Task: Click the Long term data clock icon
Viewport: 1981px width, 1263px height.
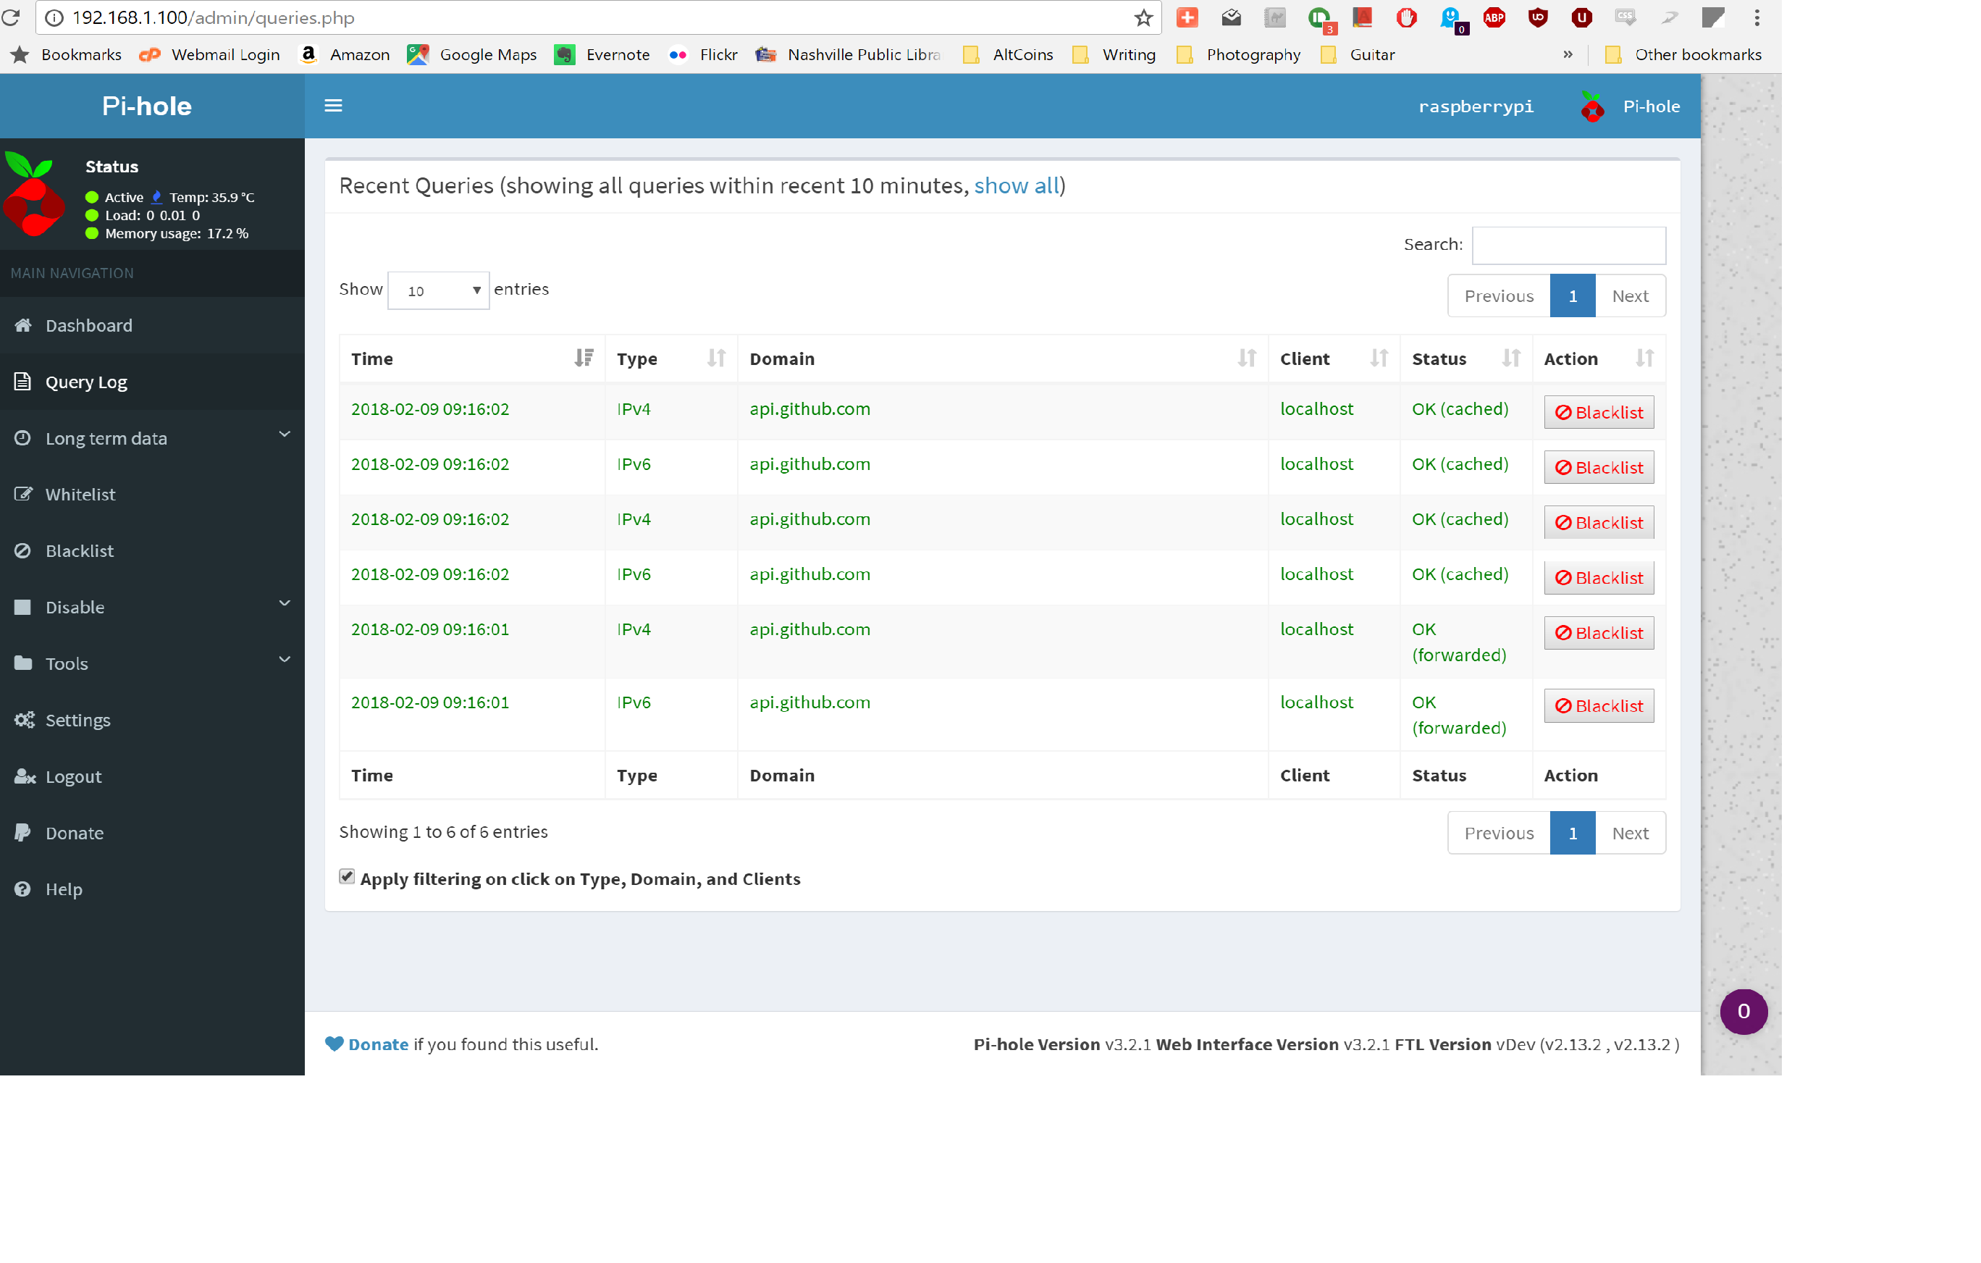Action: point(23,437)
